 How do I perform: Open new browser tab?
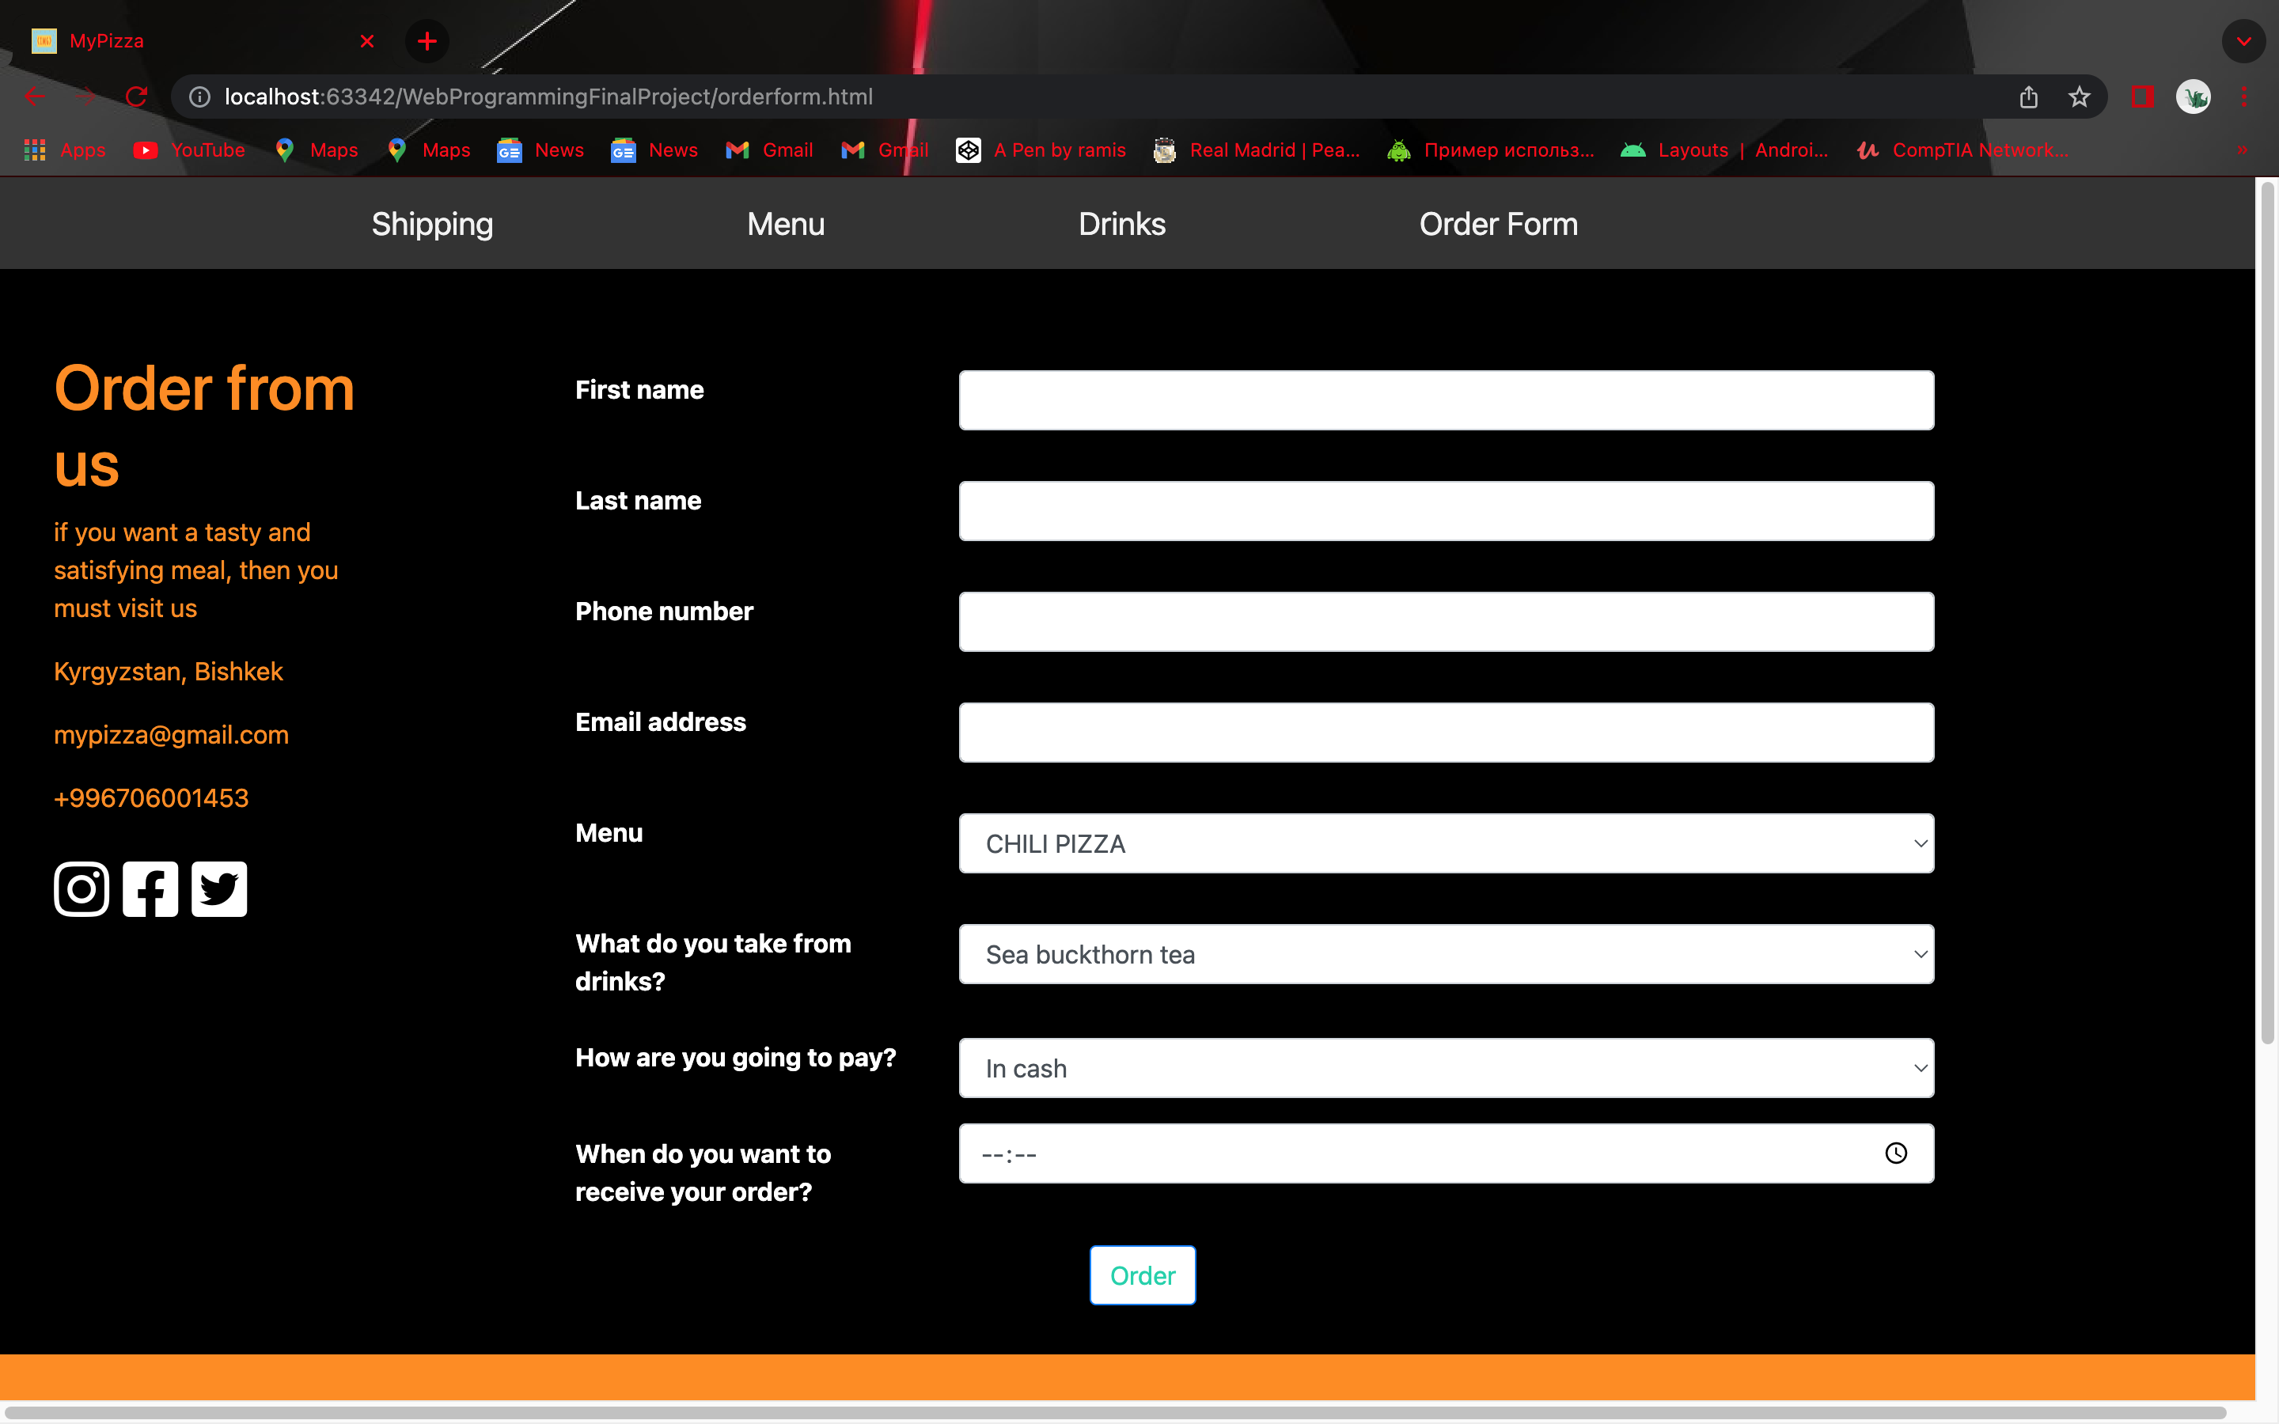427,41
